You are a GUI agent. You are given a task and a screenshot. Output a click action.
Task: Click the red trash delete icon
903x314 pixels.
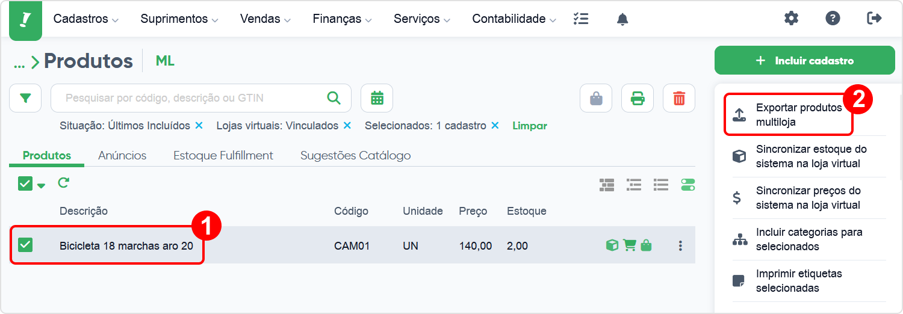679,98
